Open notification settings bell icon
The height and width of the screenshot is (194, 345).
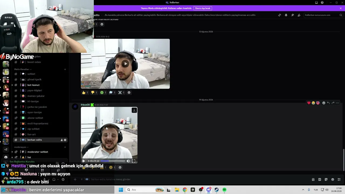286,15
